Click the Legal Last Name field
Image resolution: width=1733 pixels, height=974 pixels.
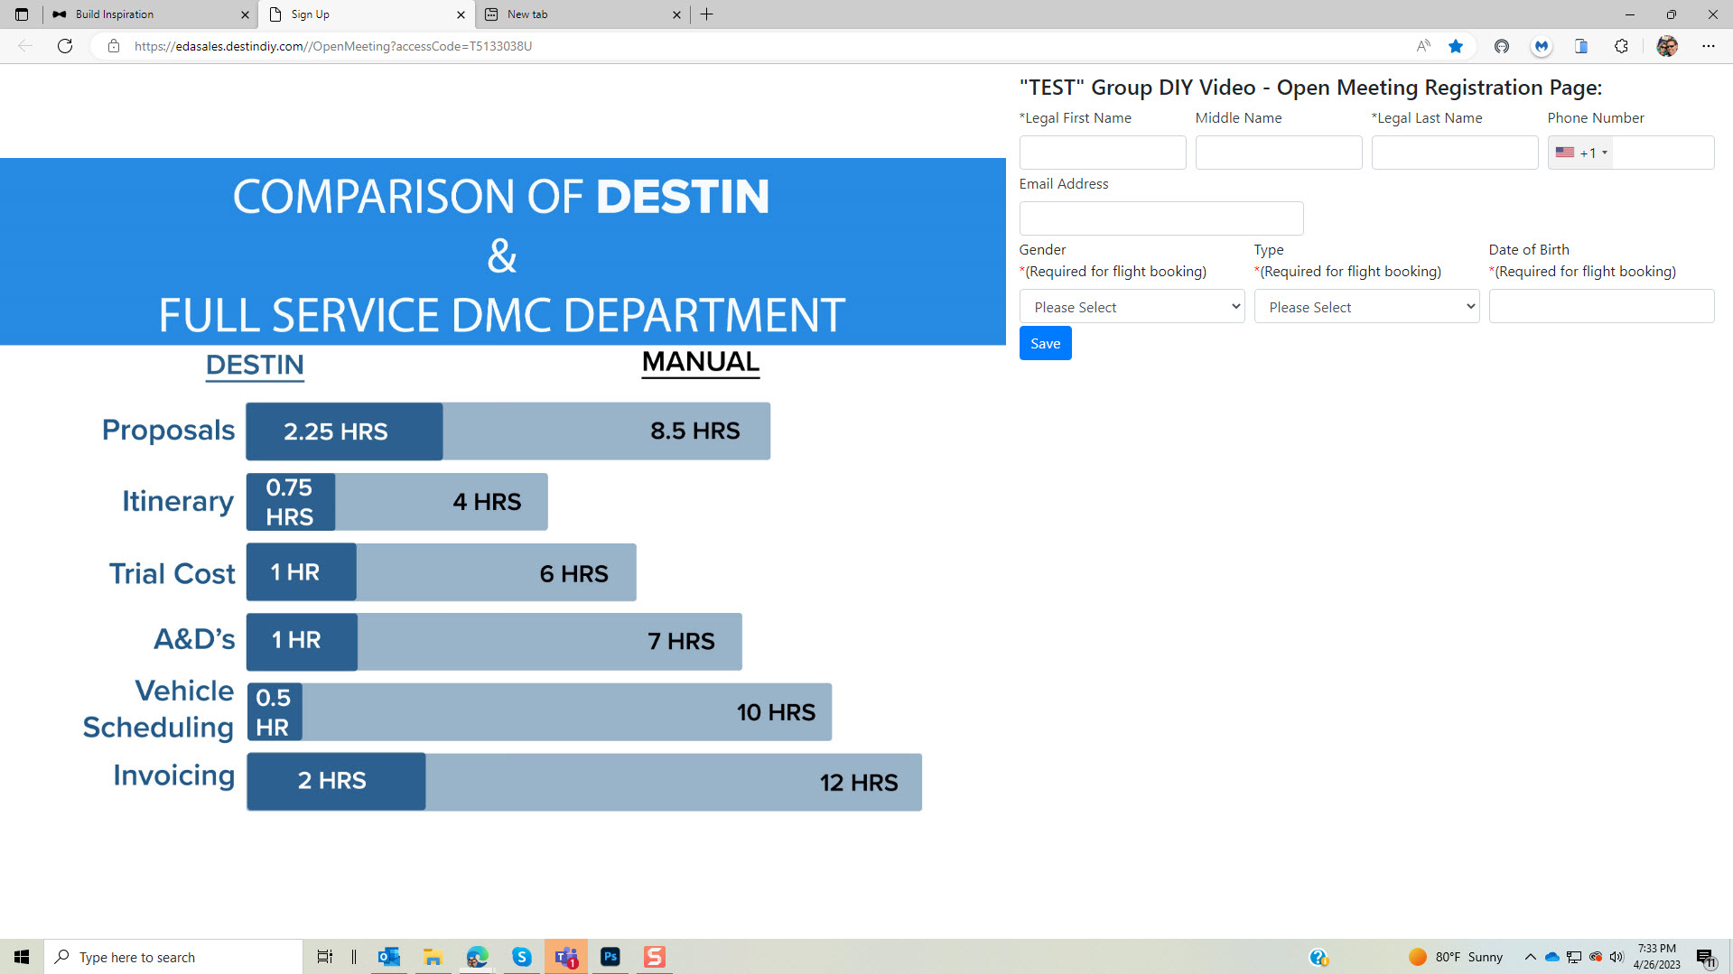1455,153
